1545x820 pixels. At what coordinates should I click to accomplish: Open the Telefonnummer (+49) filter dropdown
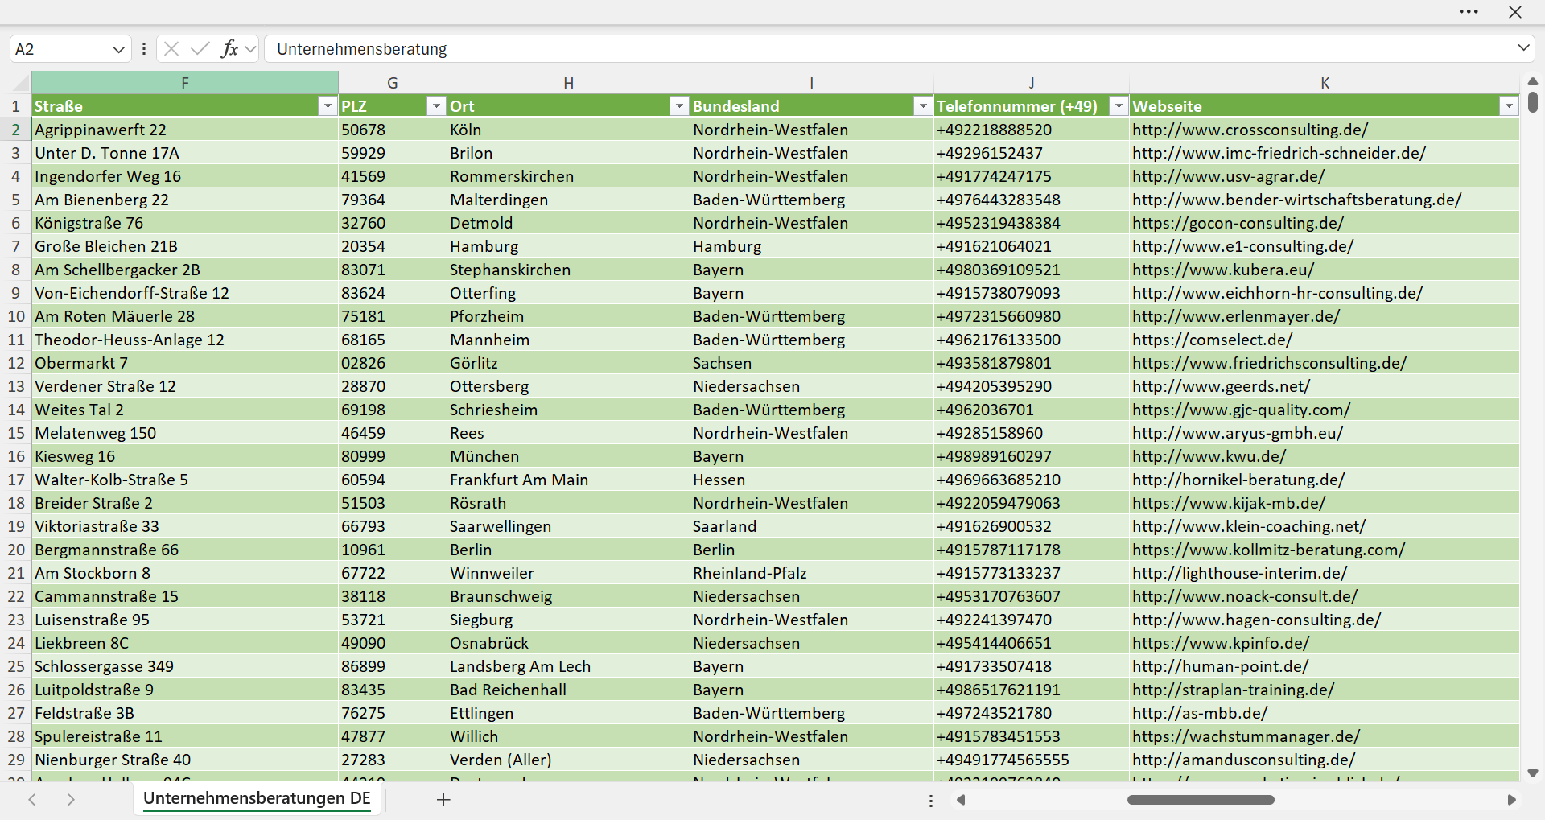[1119, 106]
